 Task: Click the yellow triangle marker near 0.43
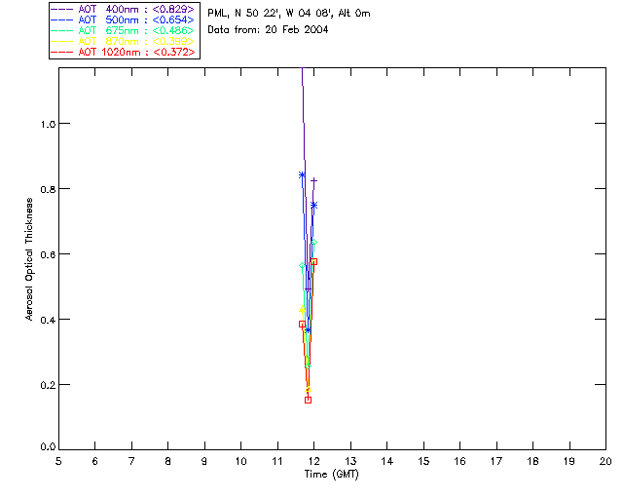(302, 309)
